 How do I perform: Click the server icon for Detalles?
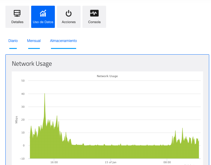17,13
